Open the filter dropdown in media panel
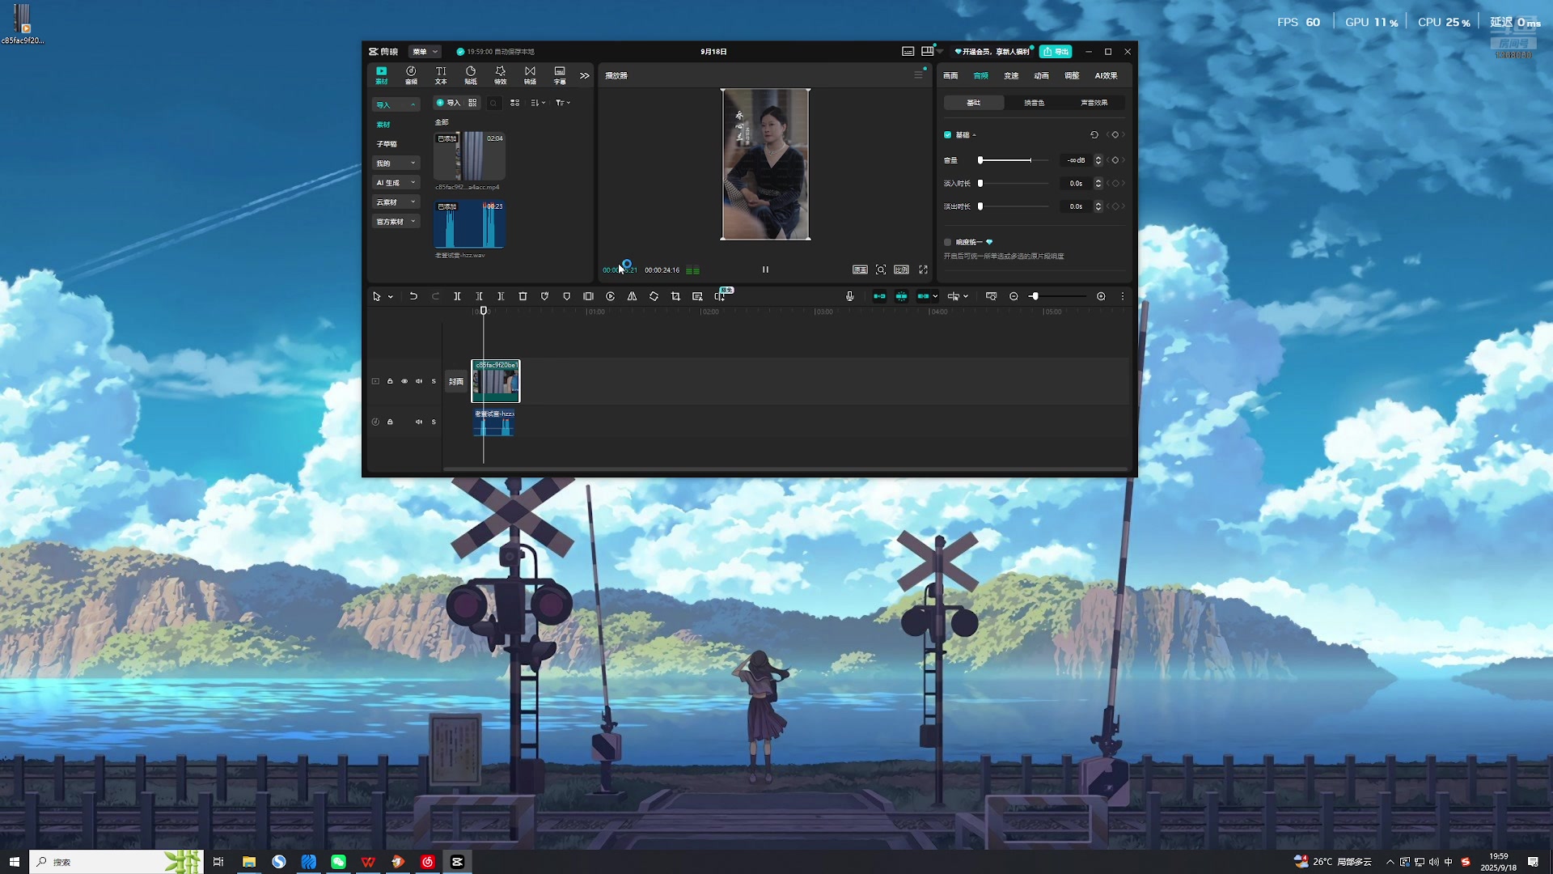The image size is (1553, 874). coord(563,103)
